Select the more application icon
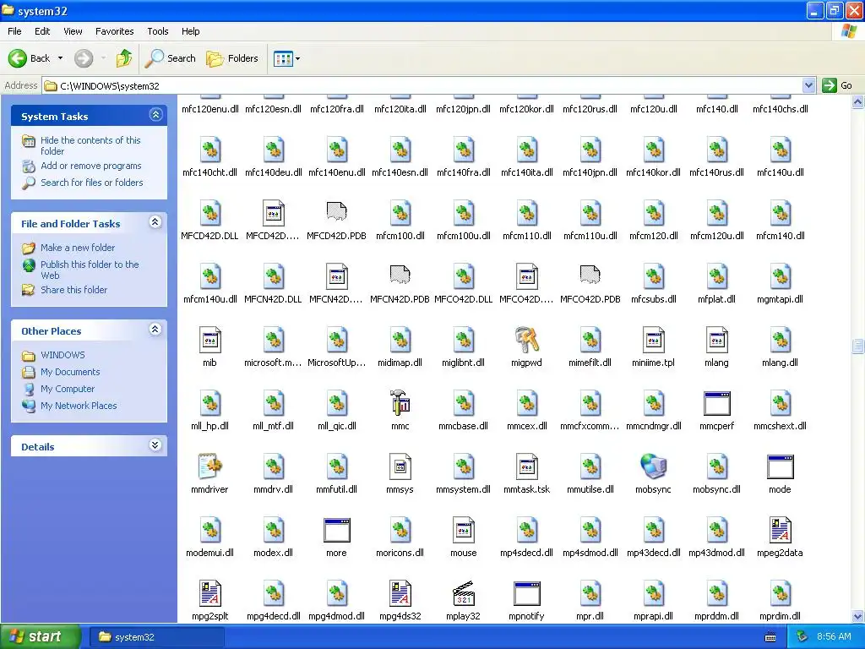 coord(336,531)
